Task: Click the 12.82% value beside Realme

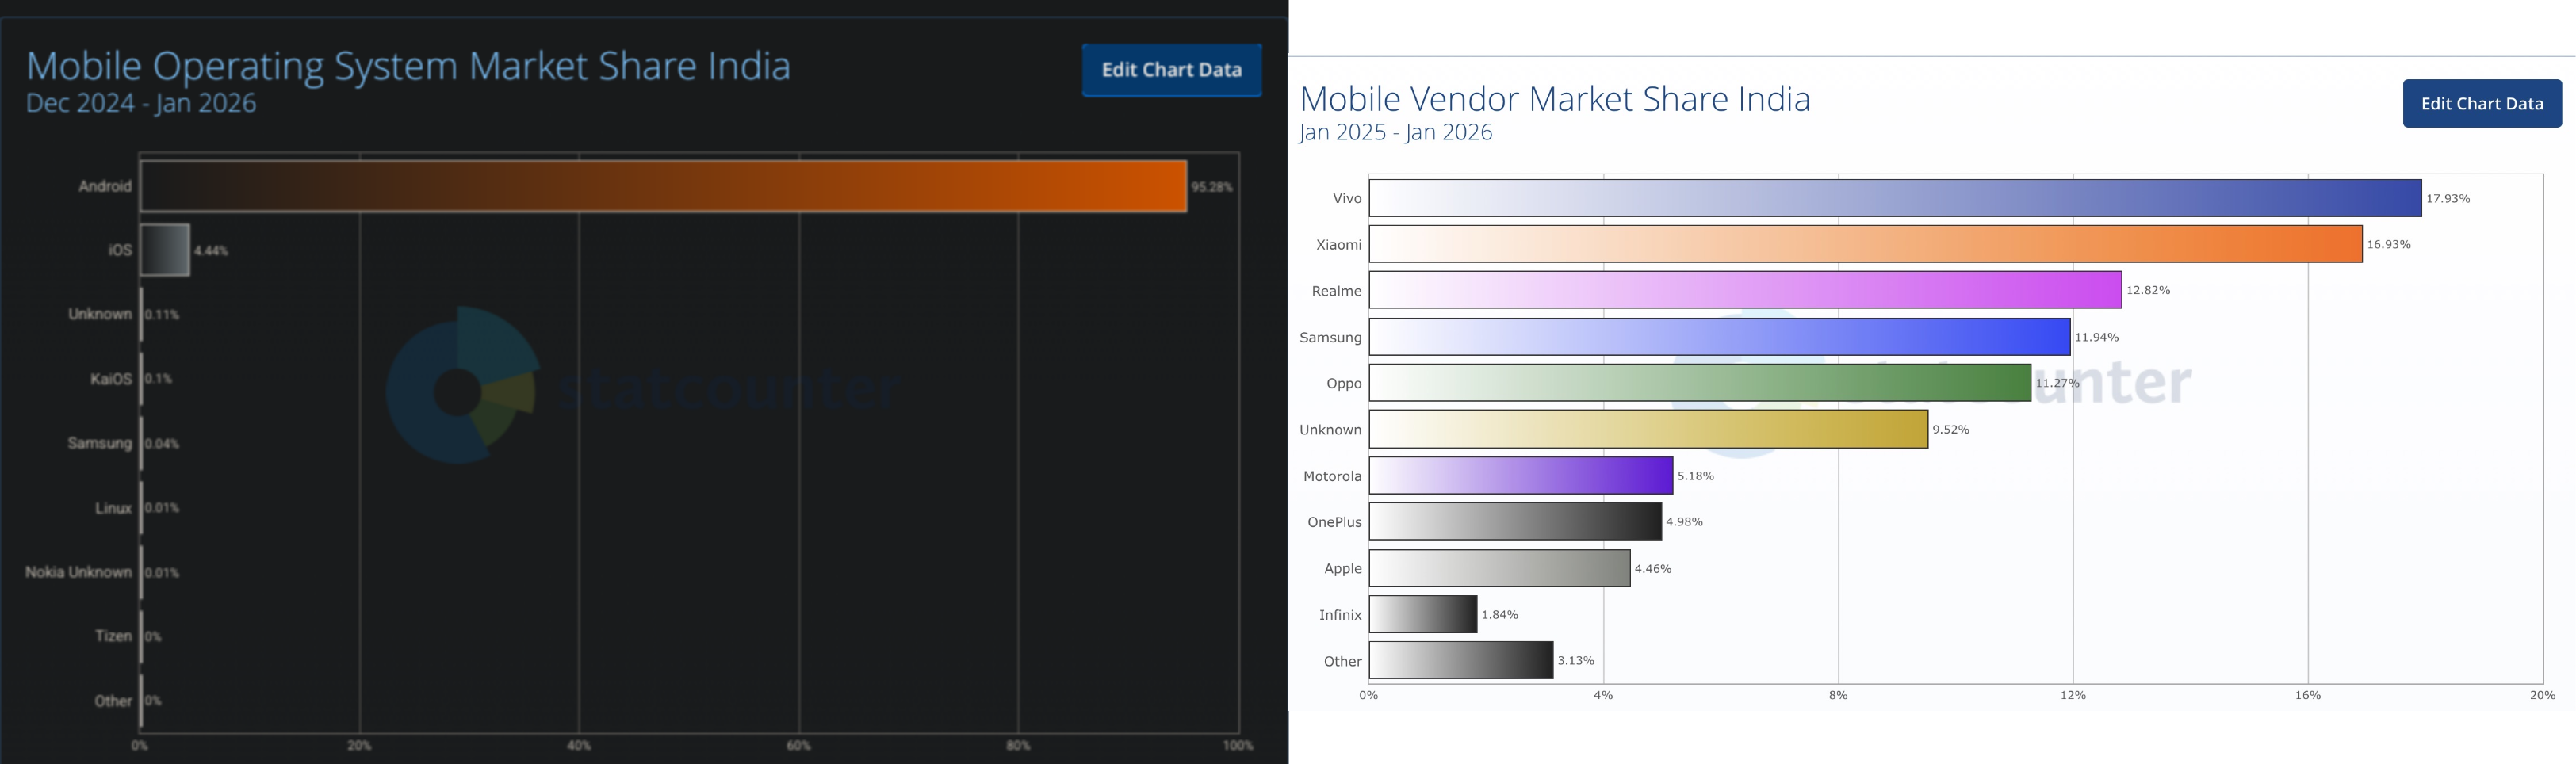Action: point(2148,291)
